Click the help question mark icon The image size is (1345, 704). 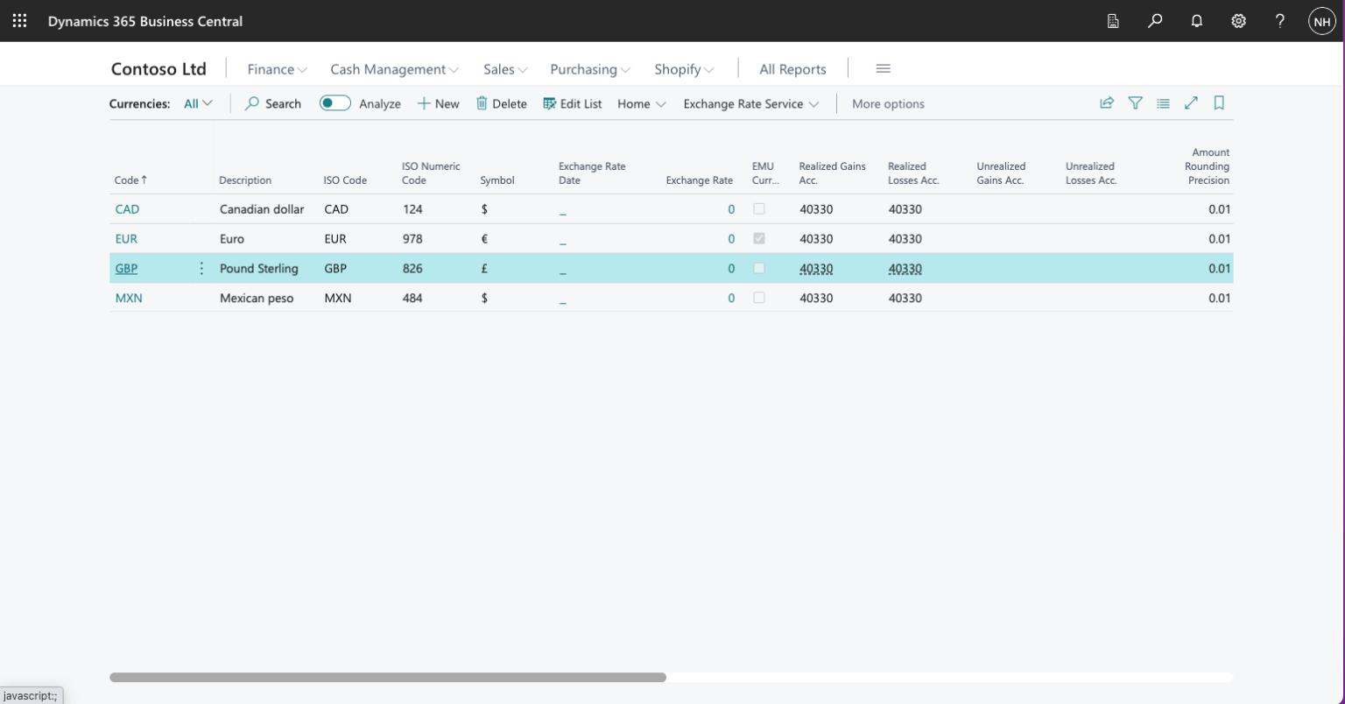point(1280,21)
